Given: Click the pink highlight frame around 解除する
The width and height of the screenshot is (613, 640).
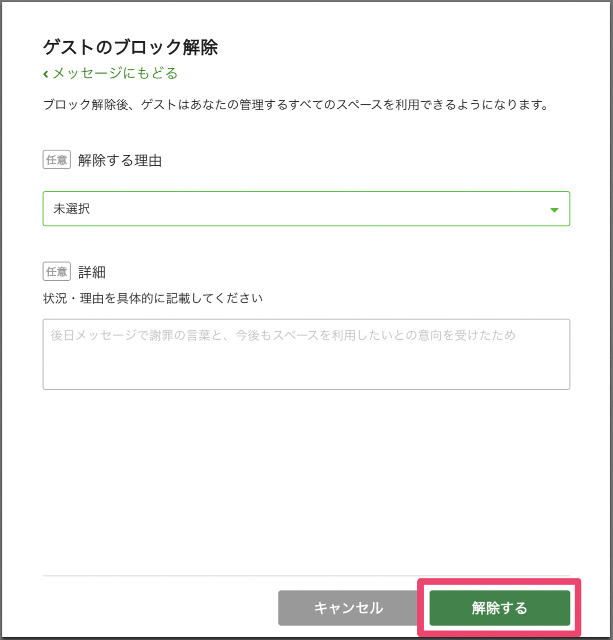Looking at the screenshot, I should click(499, 582).
